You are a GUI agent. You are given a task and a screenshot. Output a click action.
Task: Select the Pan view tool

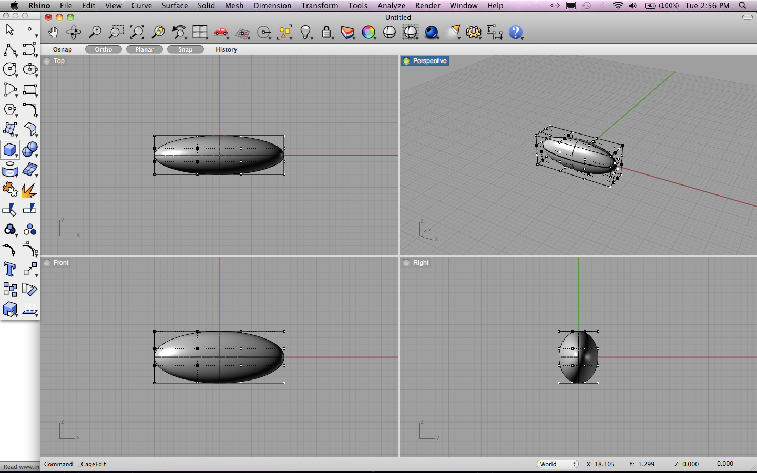pyautogui.click(x=53, y=32)
